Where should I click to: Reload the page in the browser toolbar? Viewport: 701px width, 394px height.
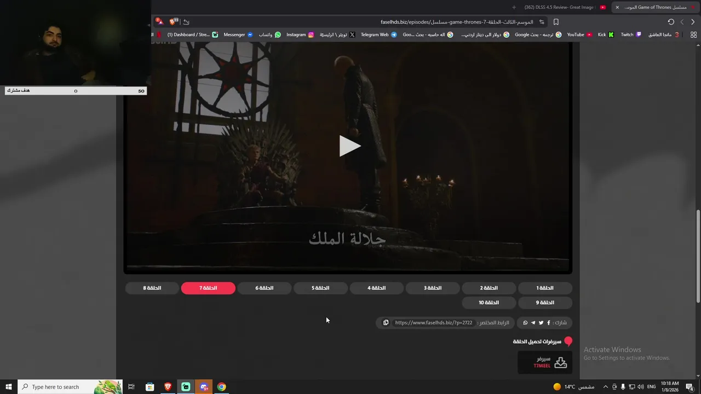tap(671, 22)
